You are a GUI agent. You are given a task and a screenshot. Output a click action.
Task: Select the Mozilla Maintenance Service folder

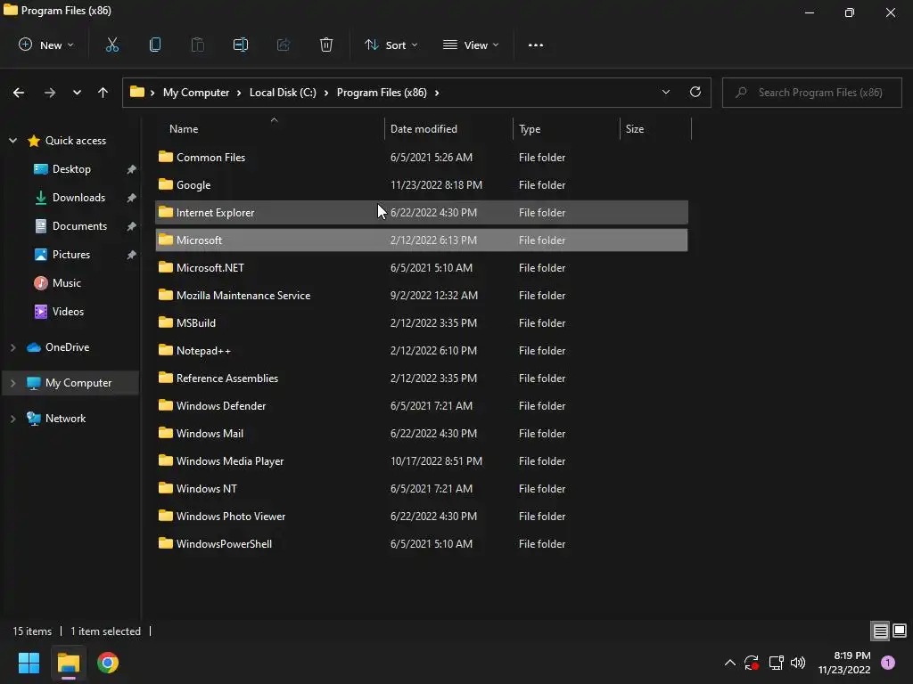pos(422,296)
